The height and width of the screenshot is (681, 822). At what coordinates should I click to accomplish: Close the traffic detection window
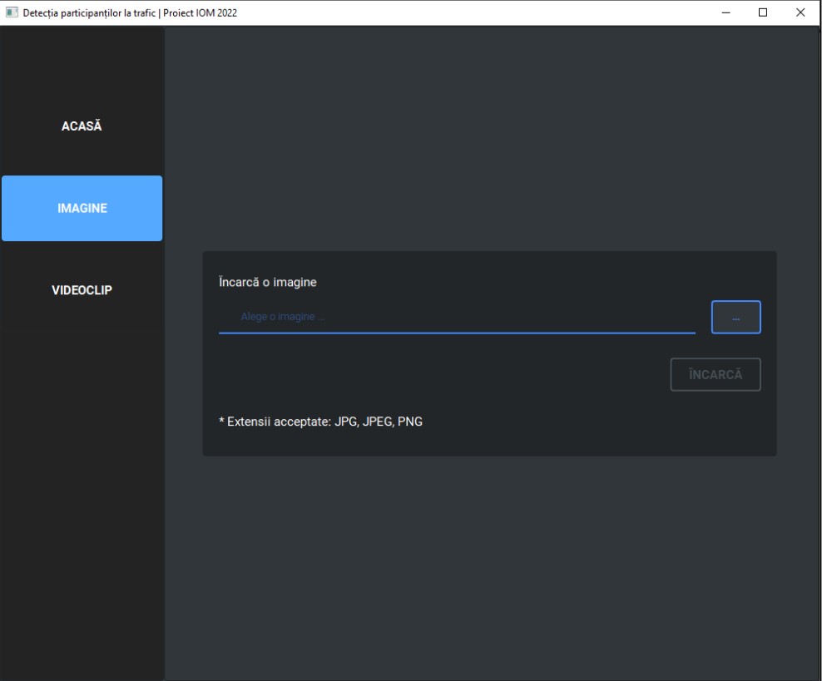(x=800, y=12)
